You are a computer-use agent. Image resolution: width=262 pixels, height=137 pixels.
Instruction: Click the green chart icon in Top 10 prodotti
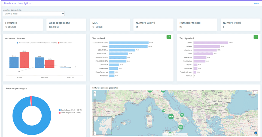[x=256, y=37]
